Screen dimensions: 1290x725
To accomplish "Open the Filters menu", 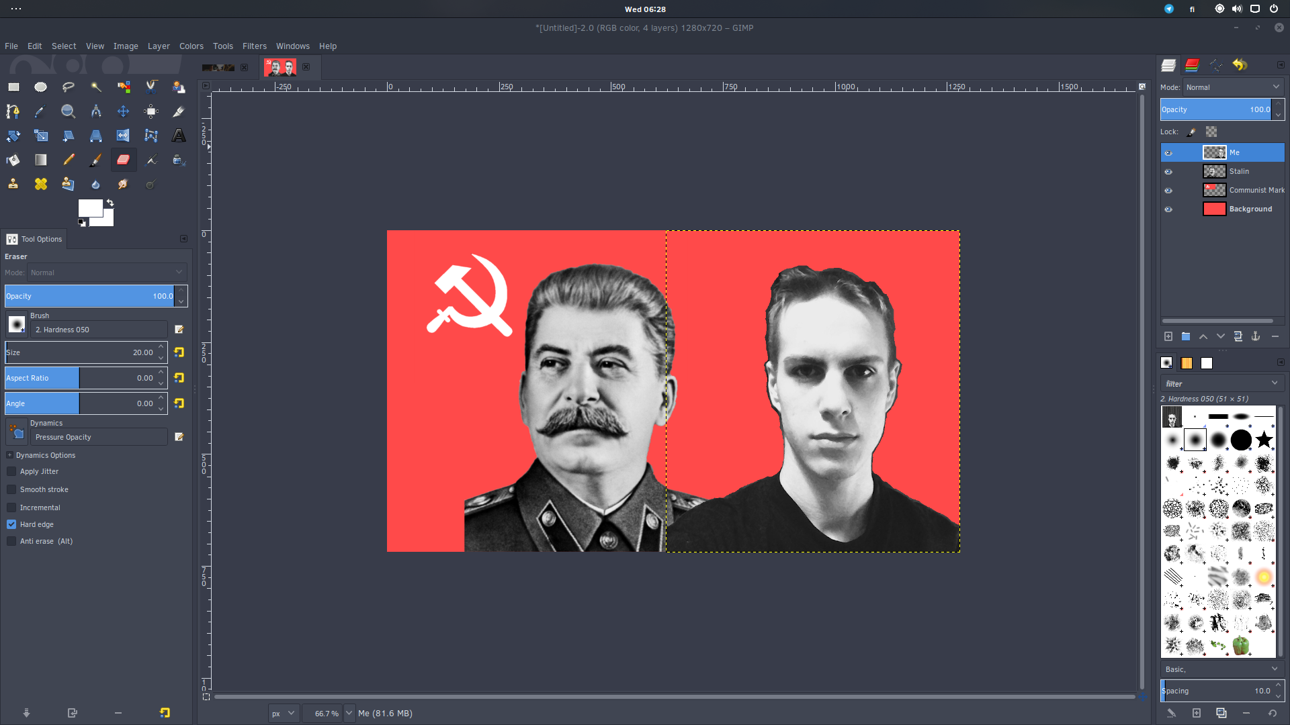I will click(255, 46).
